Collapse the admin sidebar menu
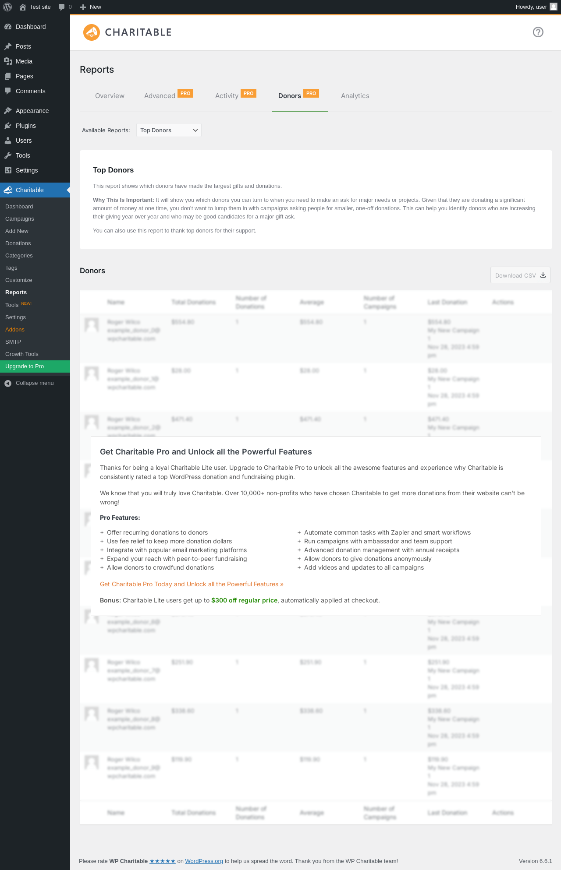The image size is (561, 870). [35, 383]
